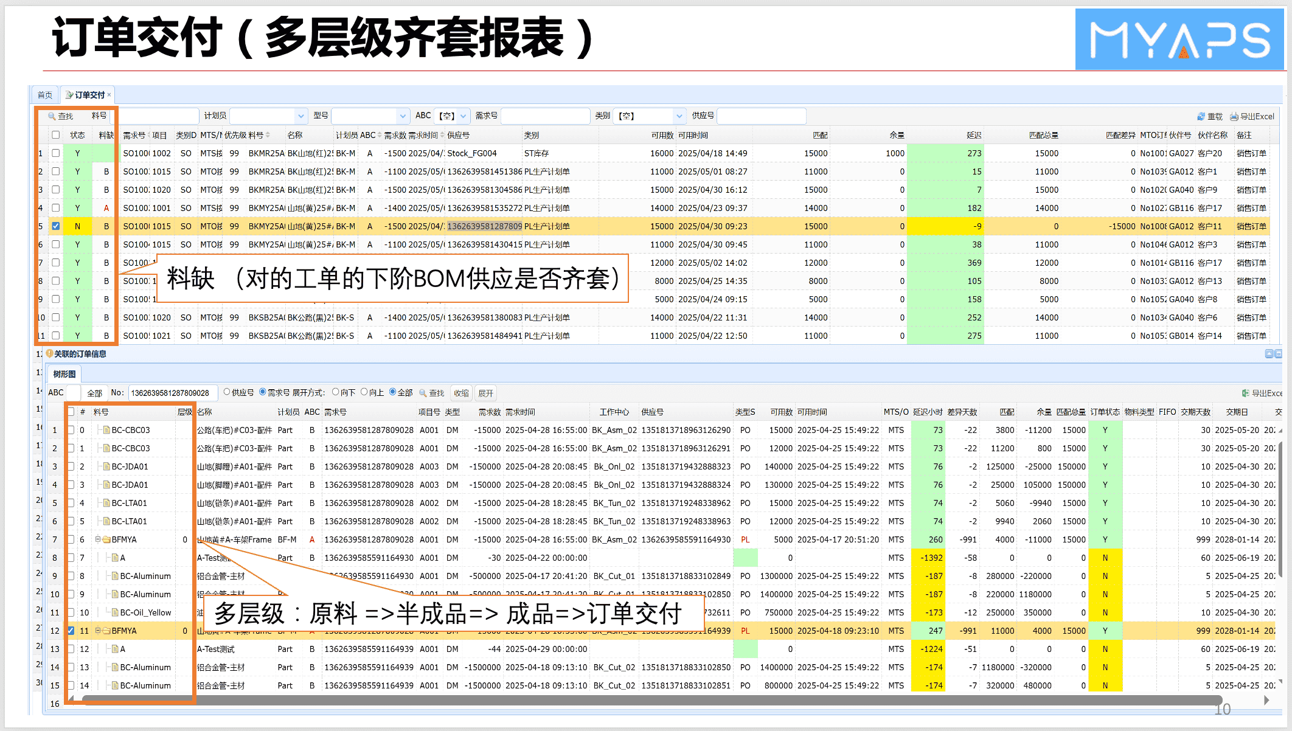Screen dimensions: 1292x731
Task: Uncheck the checkbox on highlighted row 5
Action: pyautogui.click(x=56, y=226)
